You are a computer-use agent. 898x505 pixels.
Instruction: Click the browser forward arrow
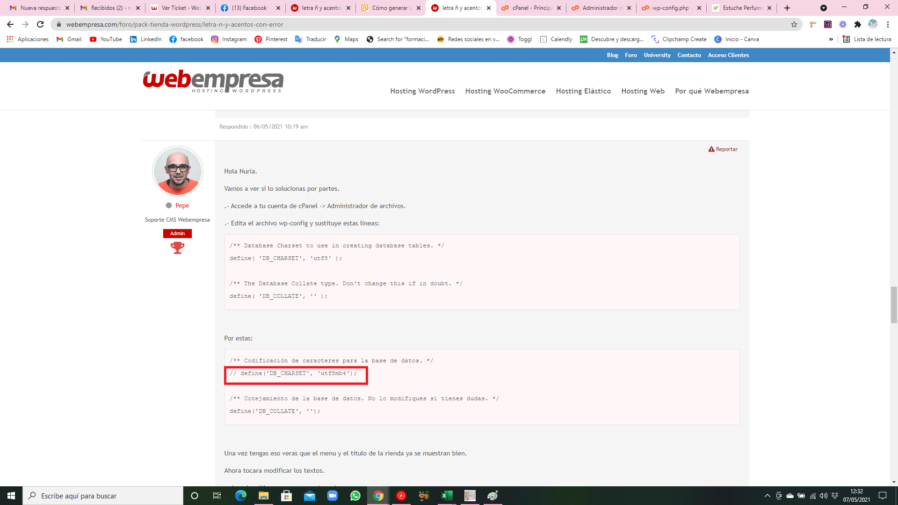[x=25, y=24]
